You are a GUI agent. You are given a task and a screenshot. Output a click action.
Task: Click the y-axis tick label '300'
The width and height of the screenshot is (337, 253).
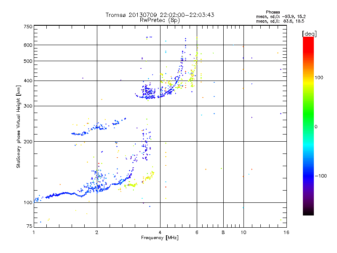click(28, 106)
